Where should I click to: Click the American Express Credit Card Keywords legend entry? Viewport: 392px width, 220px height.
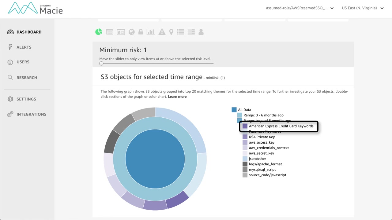click(x=281, y=126)
